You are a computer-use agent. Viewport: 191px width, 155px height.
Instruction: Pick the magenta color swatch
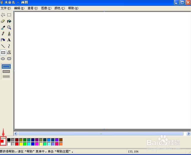[37, 144]
